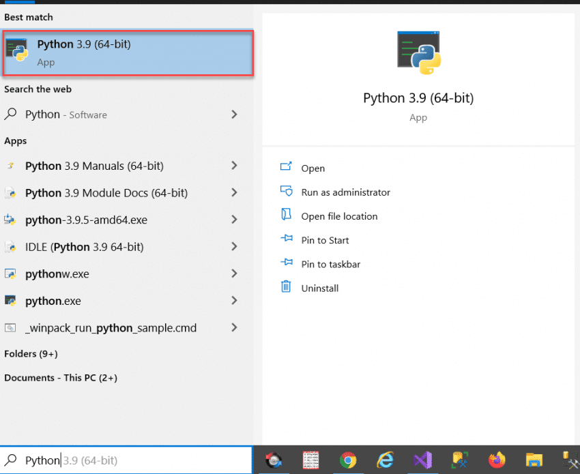Click the Python 3.9 Manuals icon
This screenshot has height=474, width=580.
pos(10,166)
